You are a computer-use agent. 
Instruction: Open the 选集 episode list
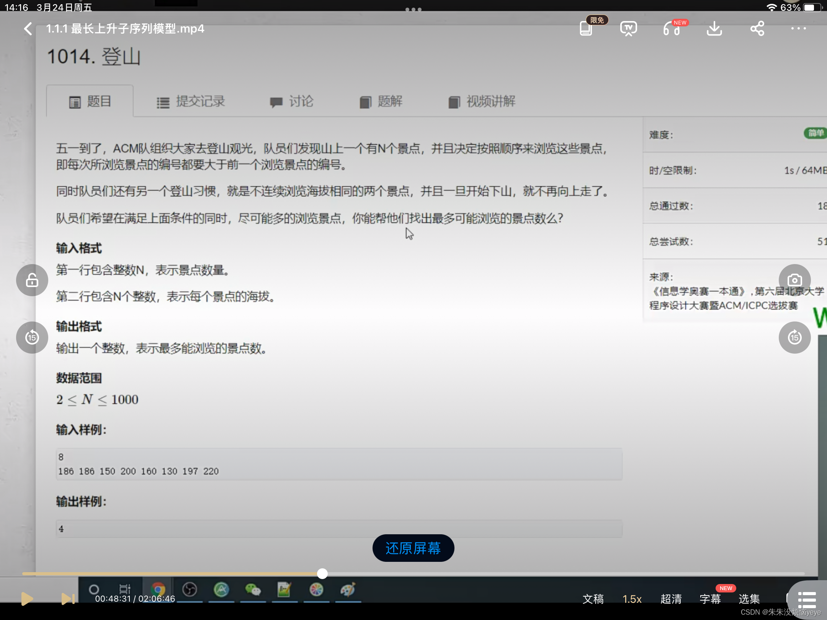point(749,599)
